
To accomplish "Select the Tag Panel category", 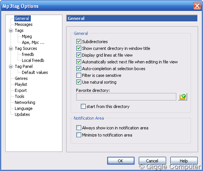I will tap(24, 66).
